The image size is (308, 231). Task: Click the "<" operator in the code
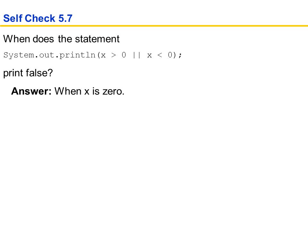pos(160,55)
